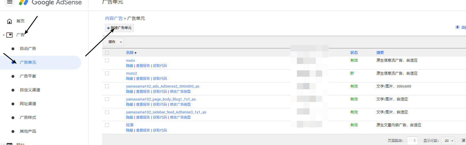Open the muto ad unit
The height and width of the screenshot is (145, 466).
pyautogui.click(x=130, y=61)
